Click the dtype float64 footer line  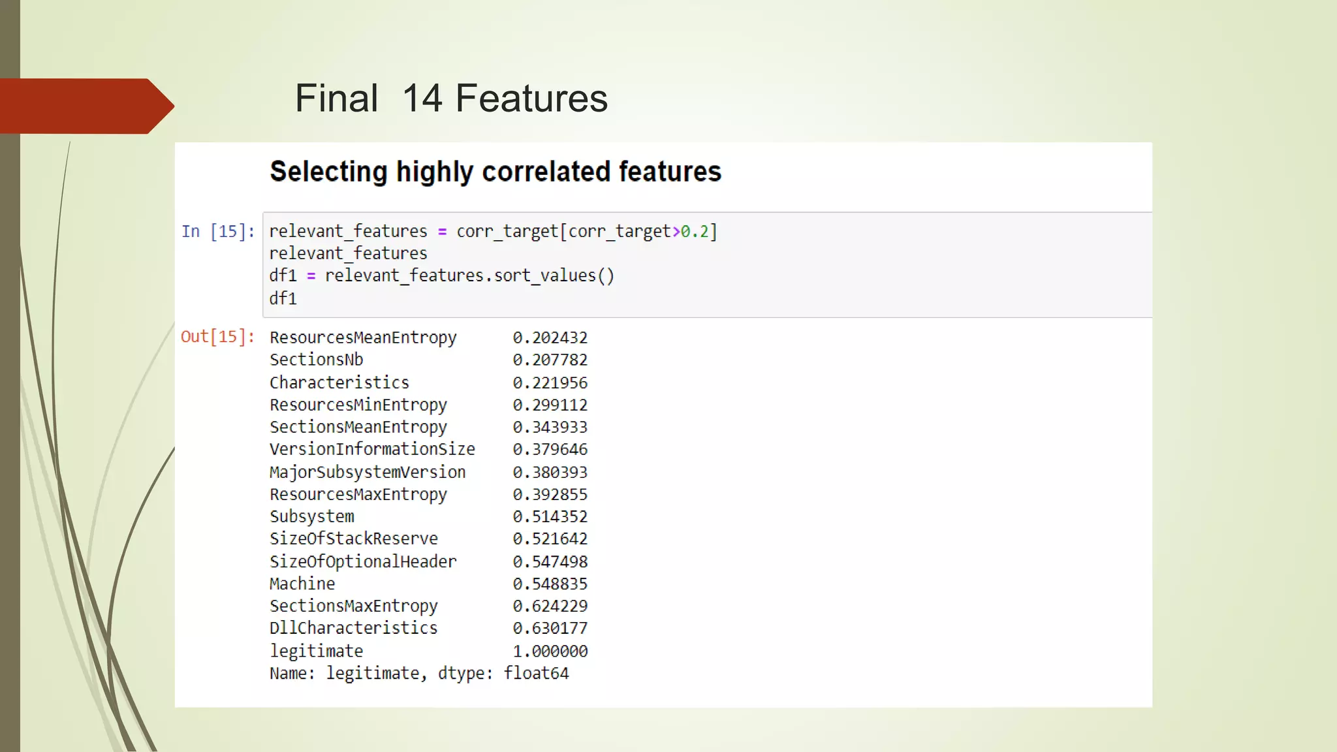tap(419, 673)
